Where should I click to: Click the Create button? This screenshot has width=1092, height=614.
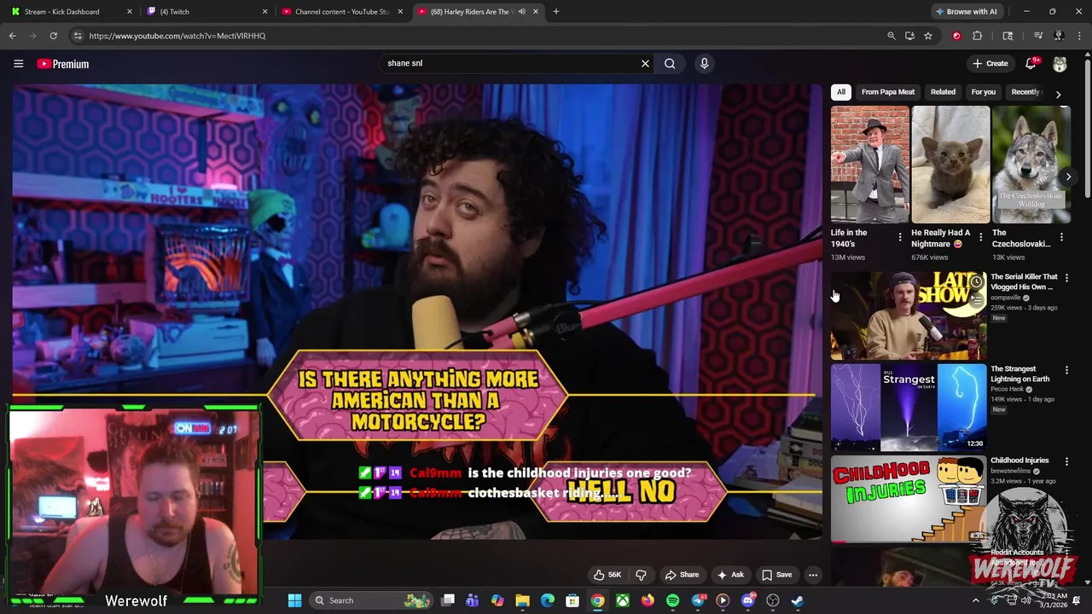click(990, 64)
